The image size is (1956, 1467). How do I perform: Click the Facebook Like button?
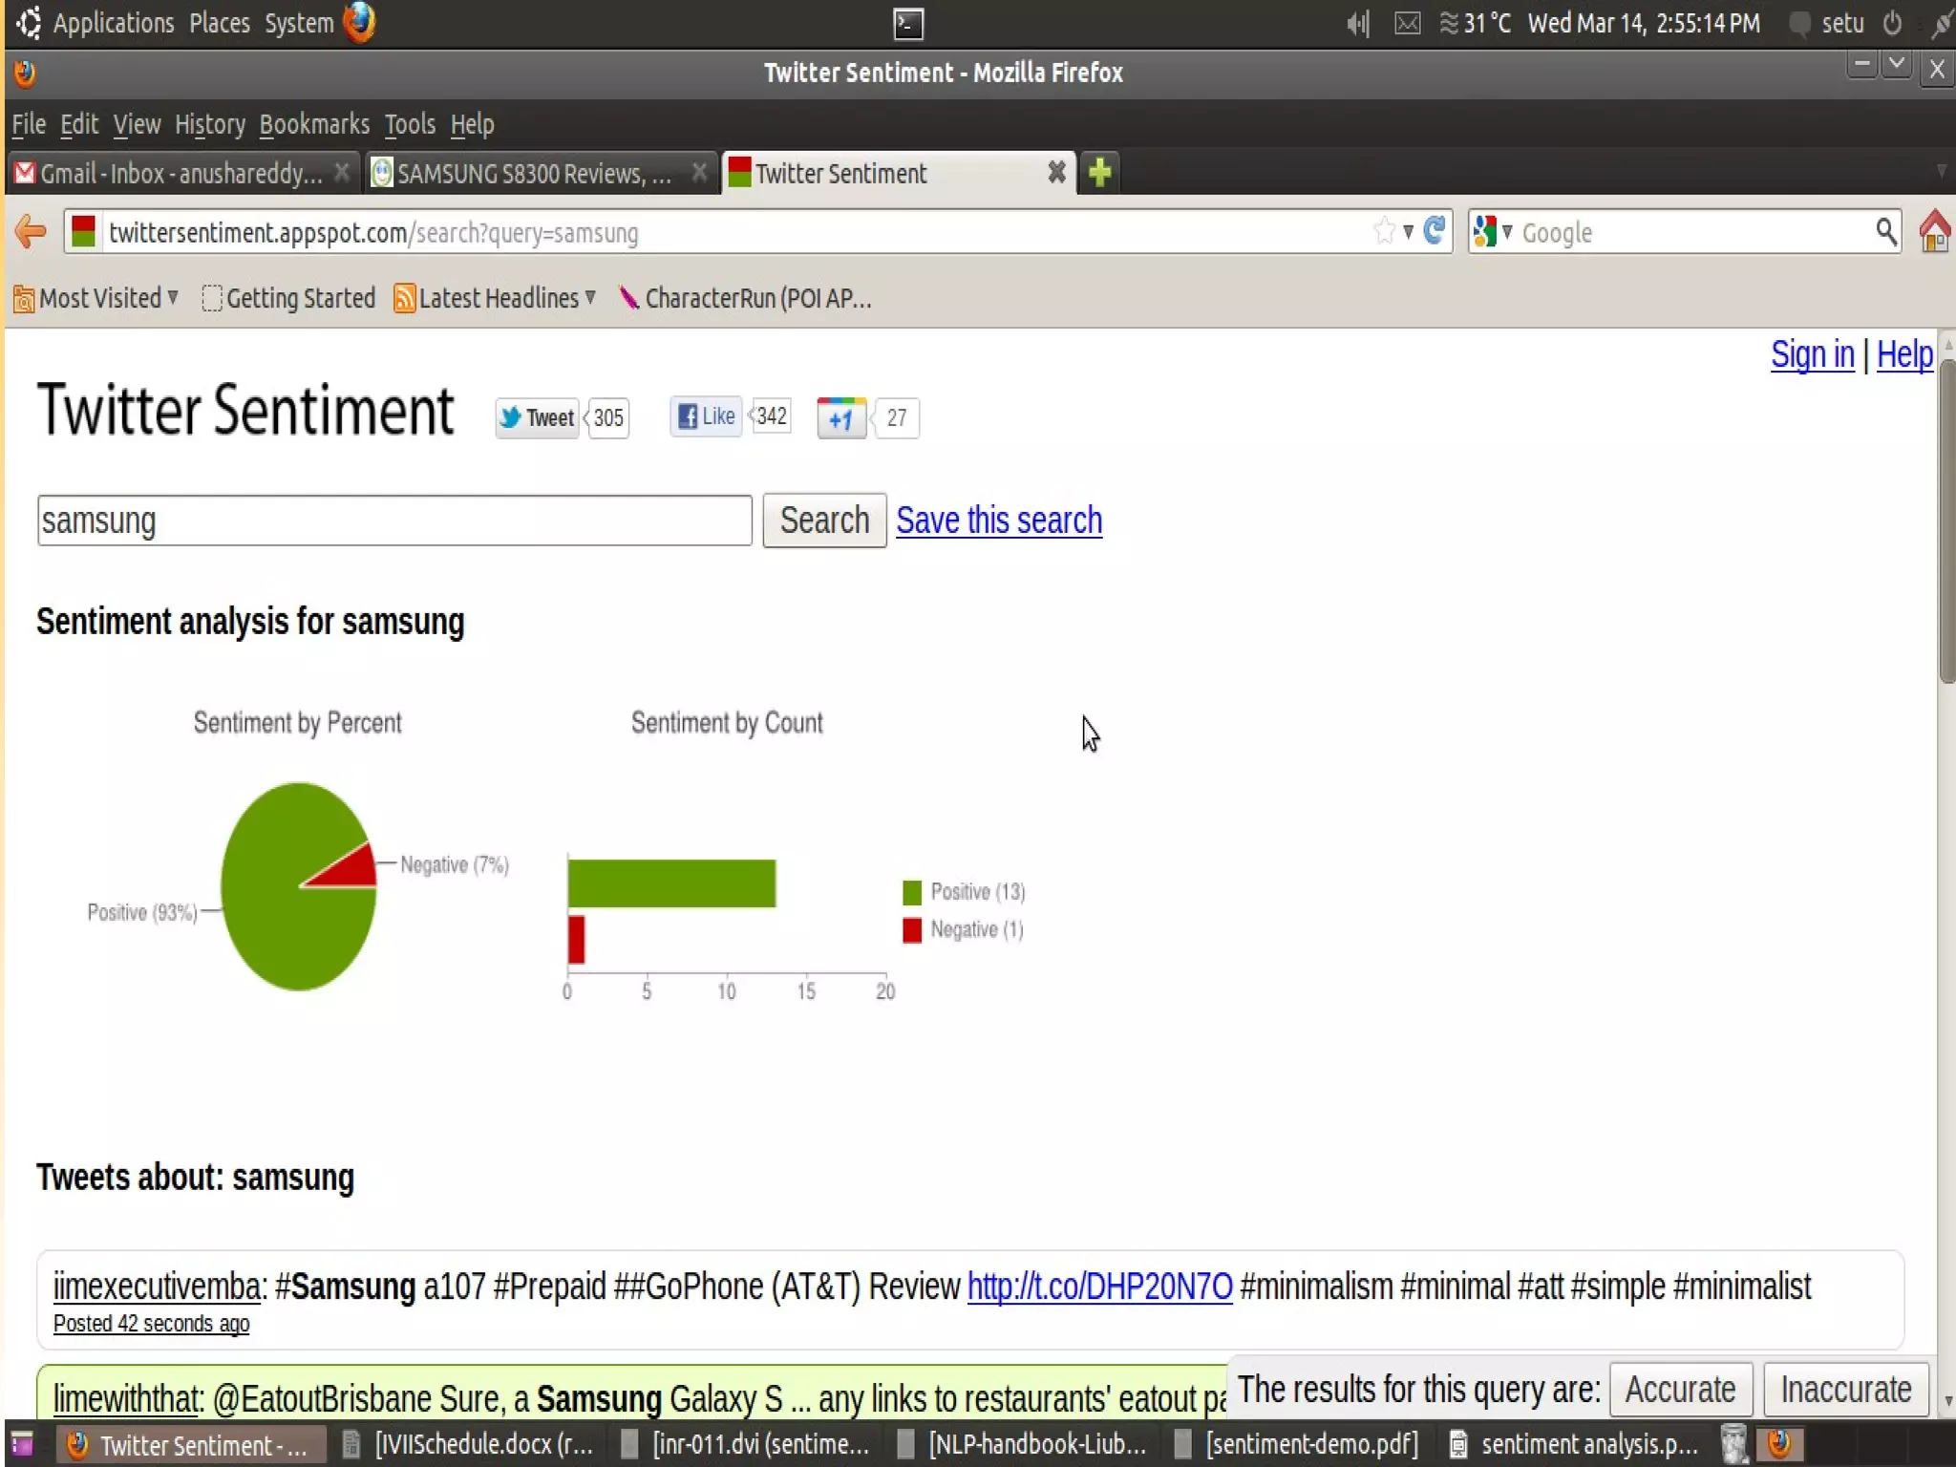[706, 416]
